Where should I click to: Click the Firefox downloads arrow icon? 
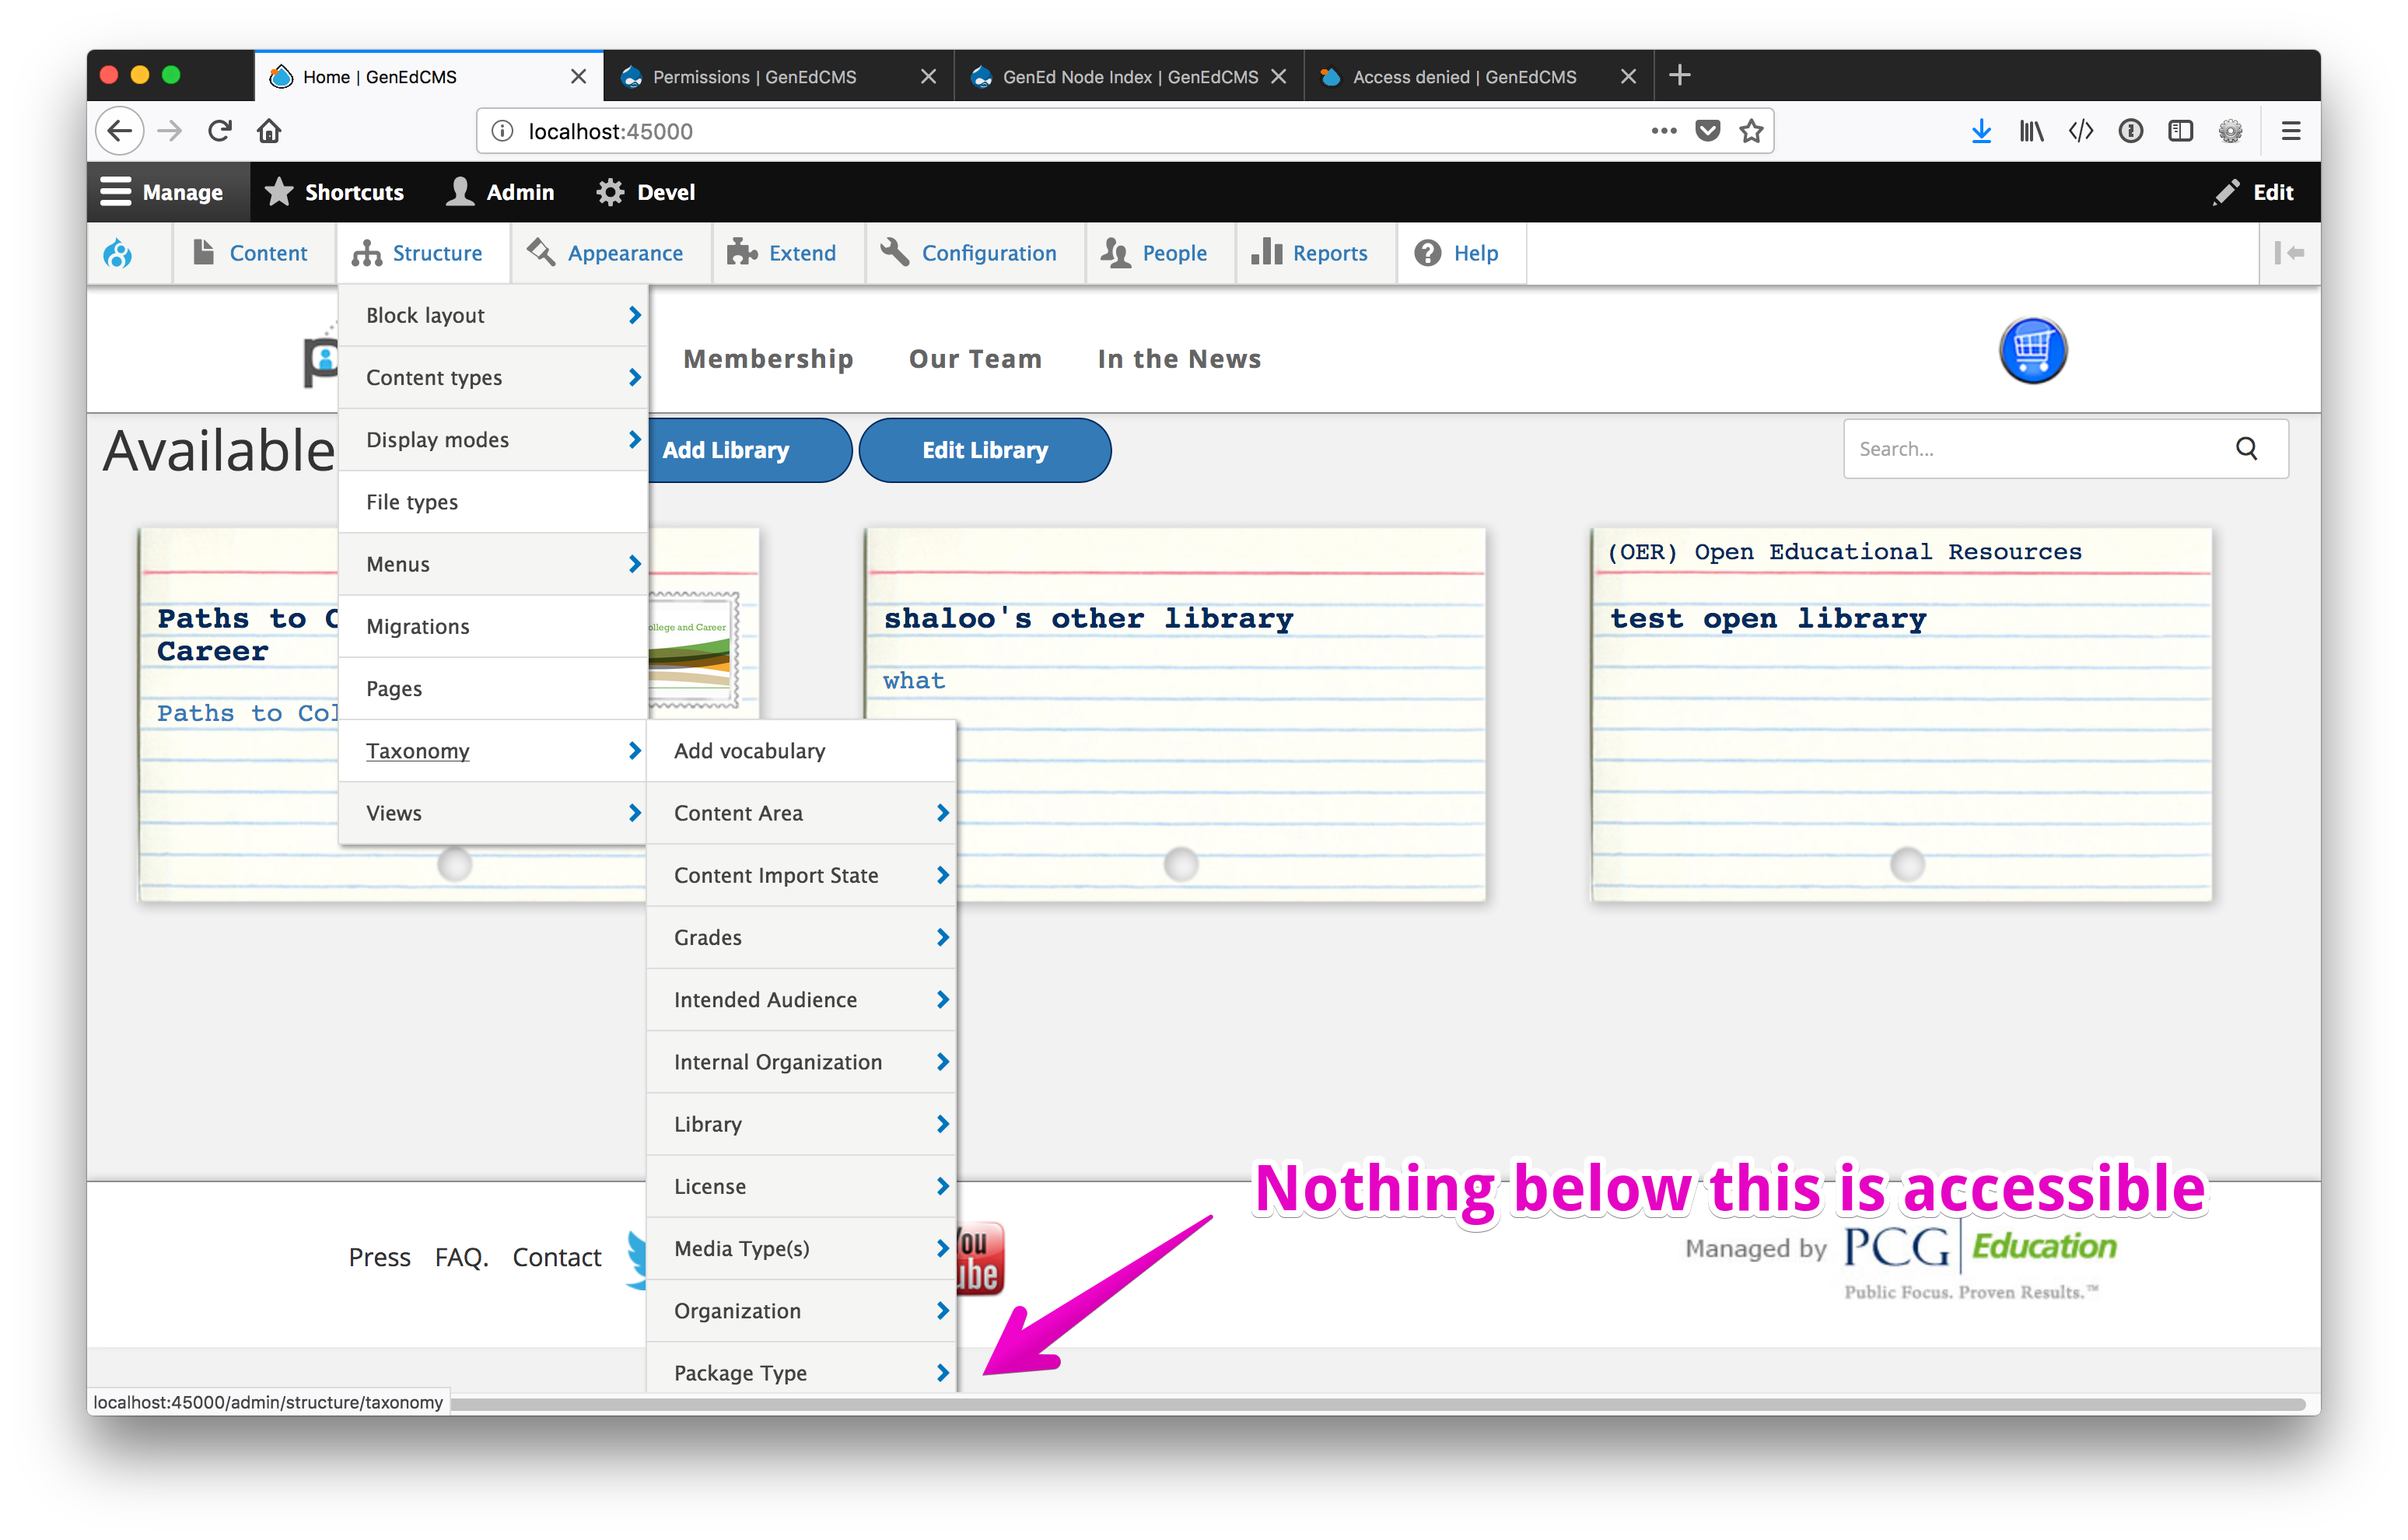click(x=1981, y=130)
